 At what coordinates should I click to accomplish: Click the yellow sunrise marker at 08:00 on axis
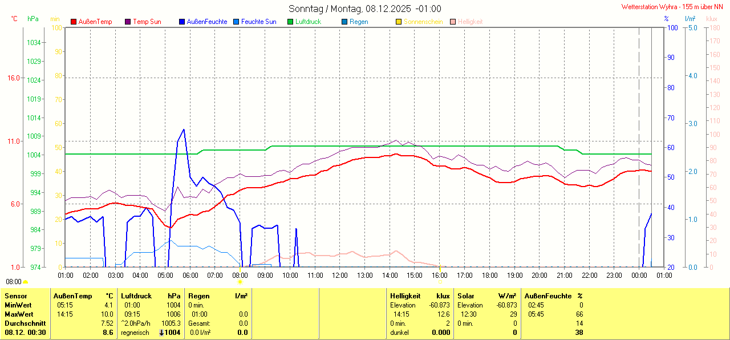coord(240,281)
